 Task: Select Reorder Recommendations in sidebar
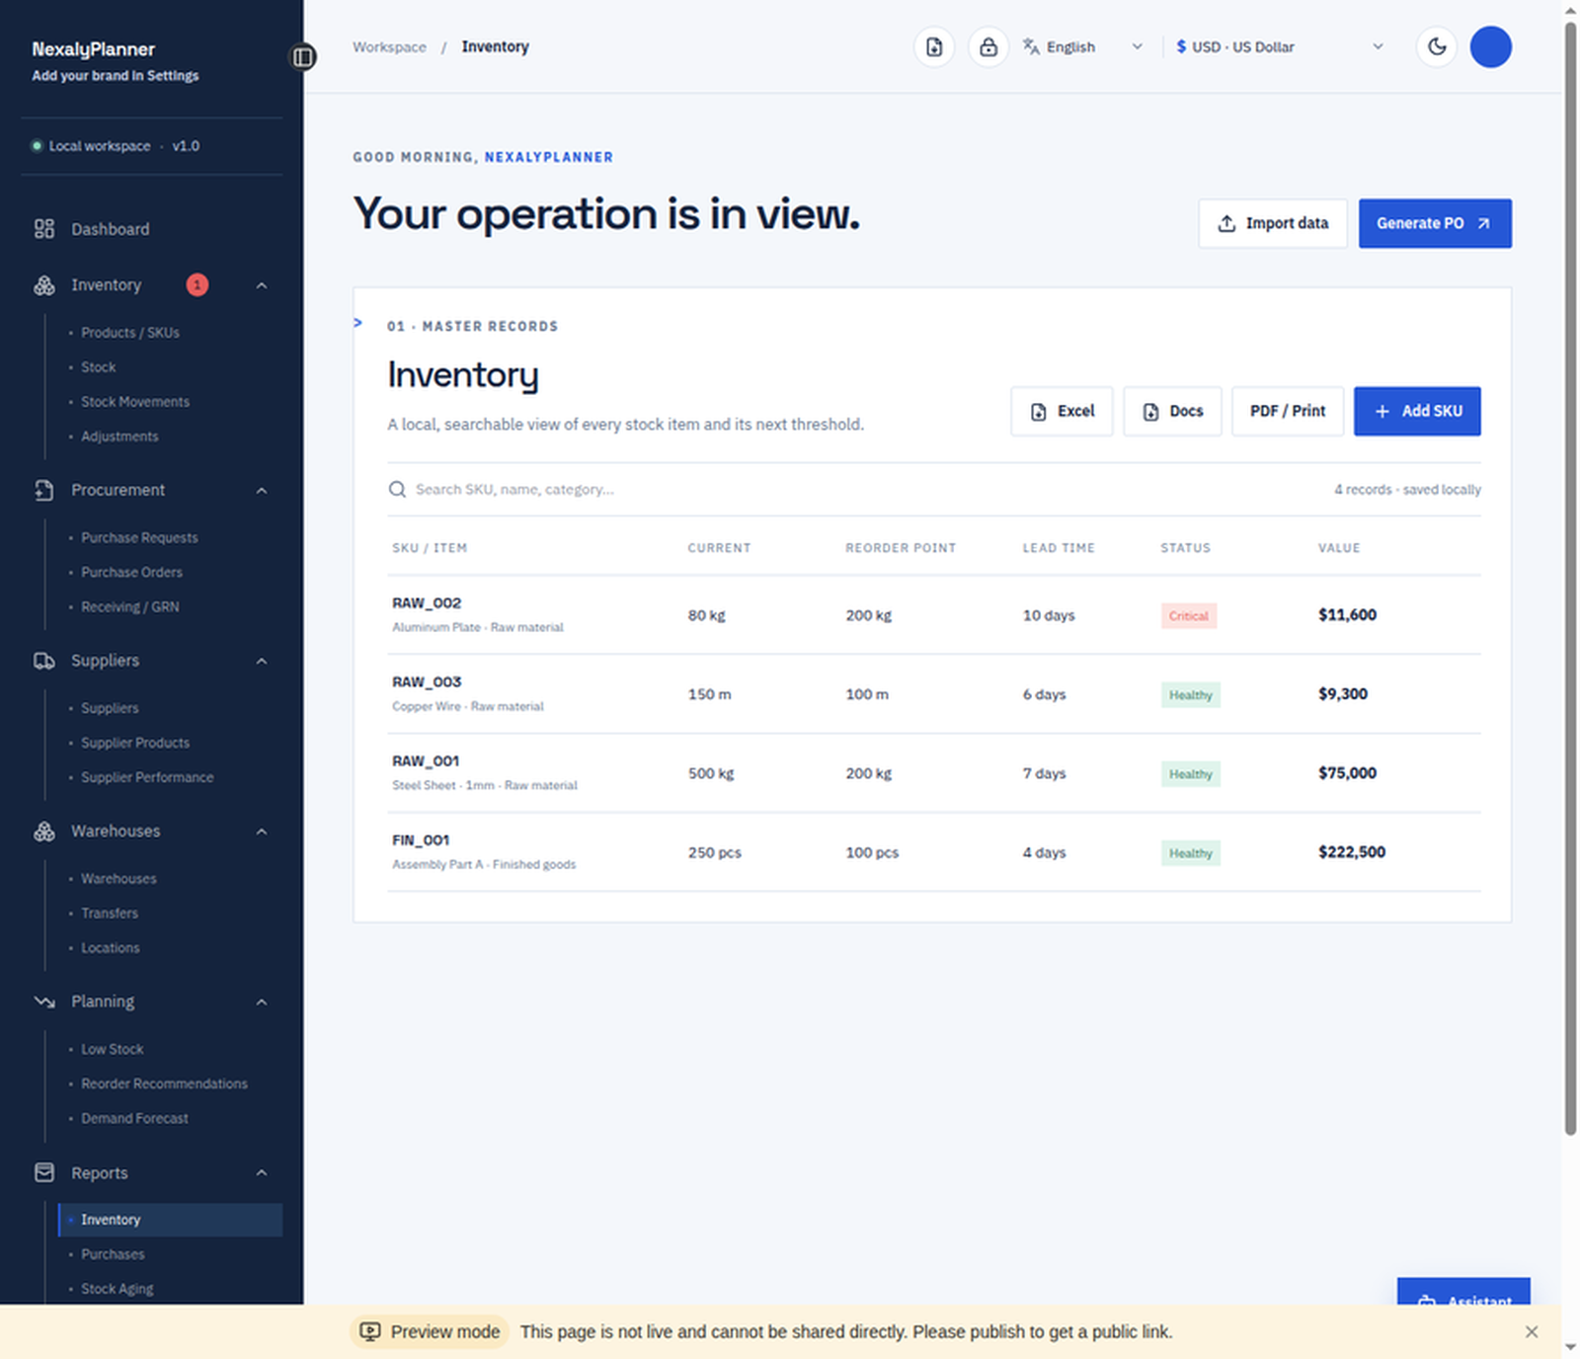(x=164, y=1083)
